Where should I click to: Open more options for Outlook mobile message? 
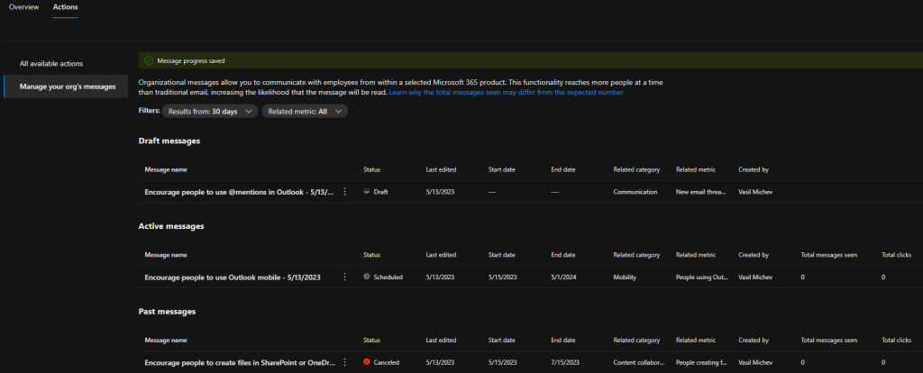coord(344,277)
